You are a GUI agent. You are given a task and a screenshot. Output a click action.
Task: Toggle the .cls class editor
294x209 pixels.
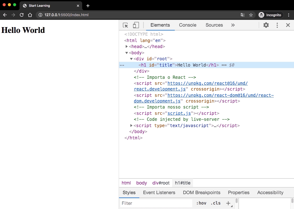coord(215,203)
